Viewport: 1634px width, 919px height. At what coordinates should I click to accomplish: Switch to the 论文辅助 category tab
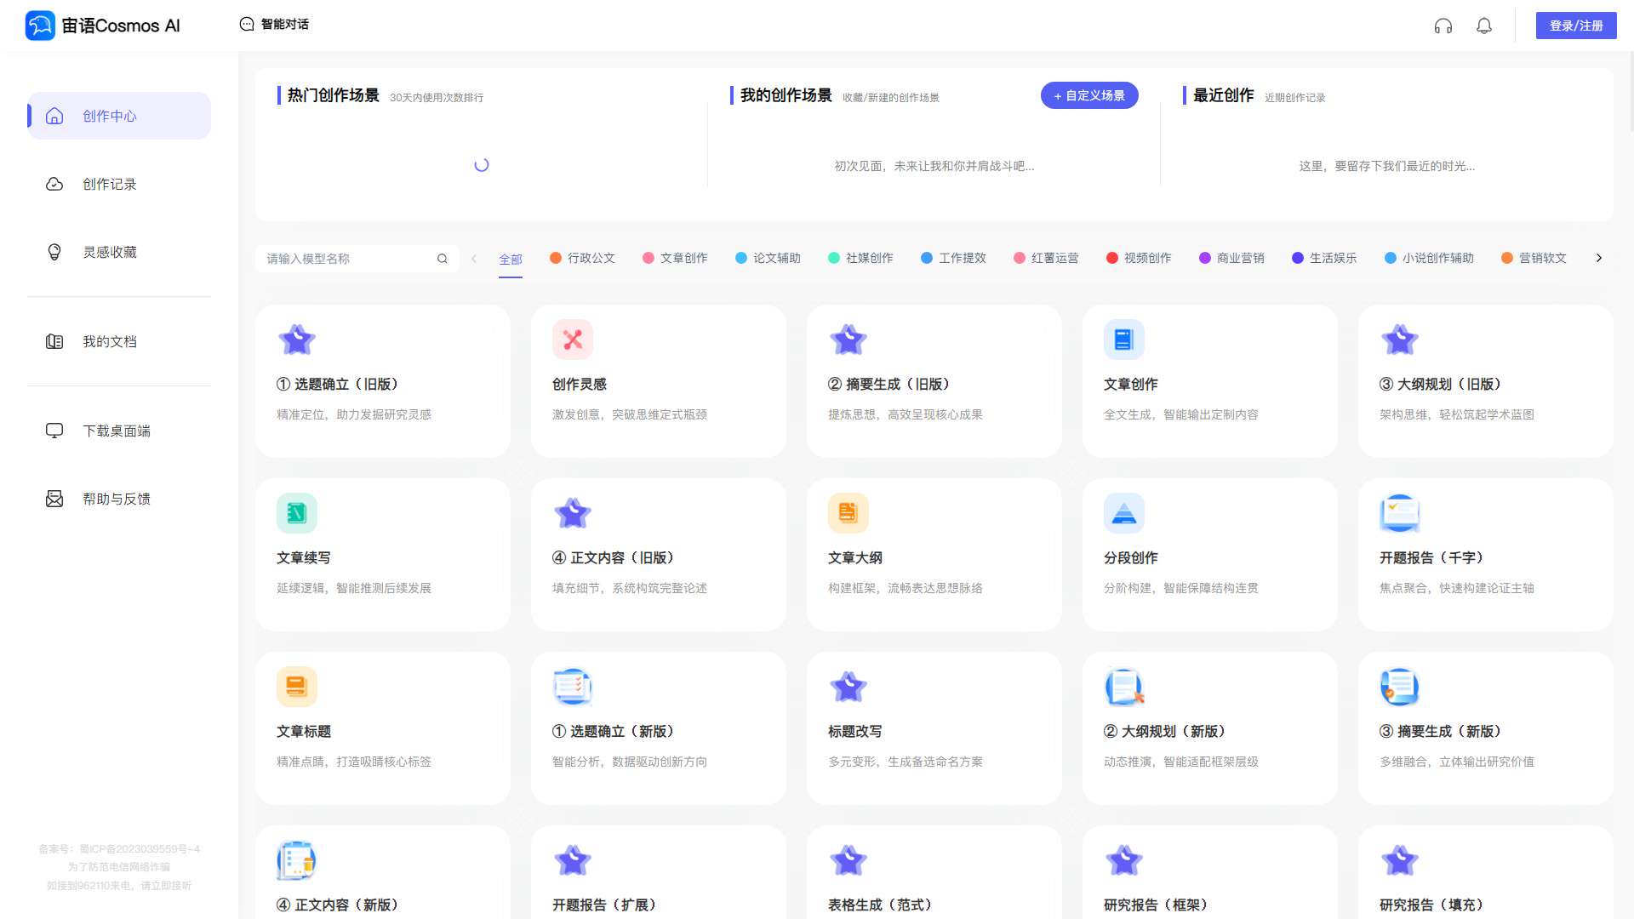[x=768, y=258]
